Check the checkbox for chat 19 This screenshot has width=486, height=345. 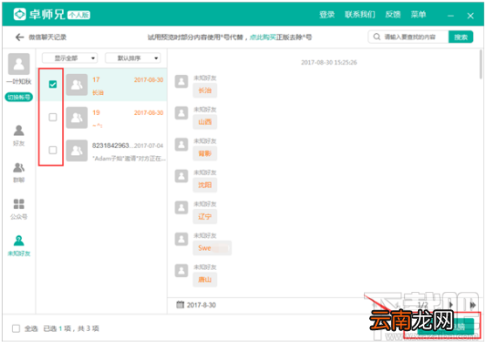coord(52,117)
